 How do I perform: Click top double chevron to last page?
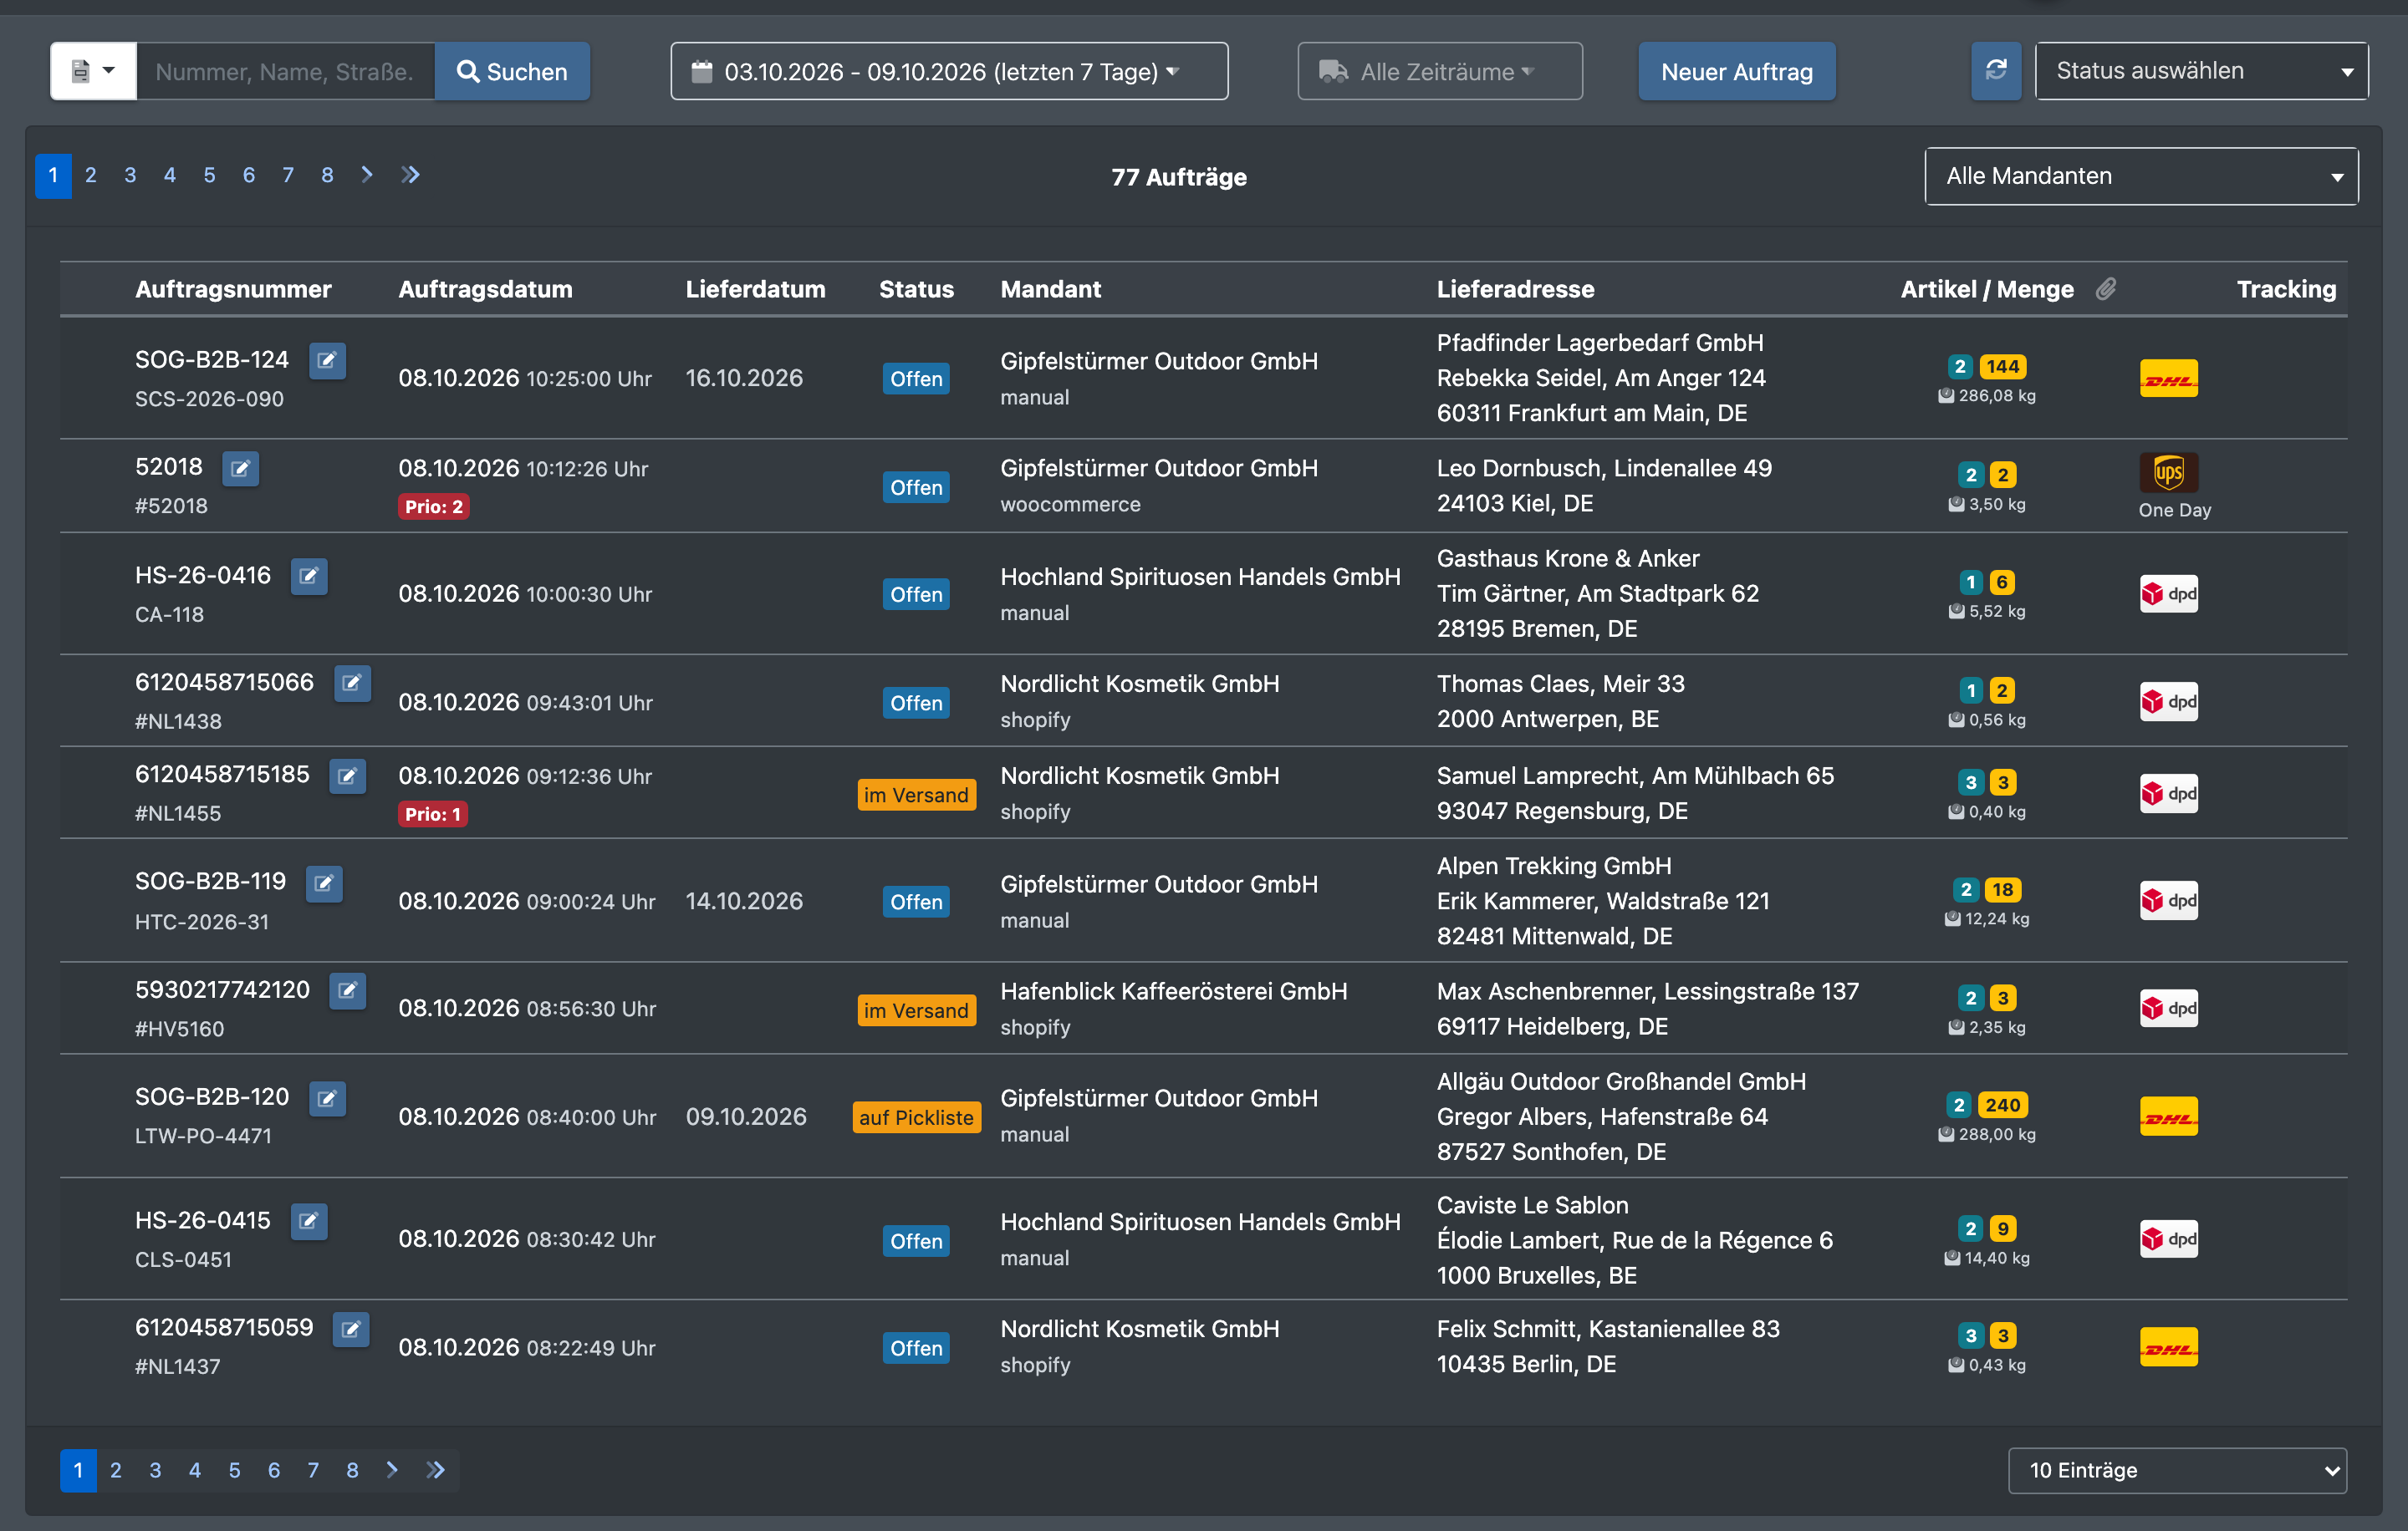(x=410, y=175)
